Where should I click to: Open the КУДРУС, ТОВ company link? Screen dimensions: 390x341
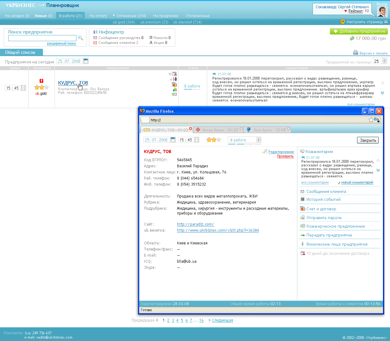pos(73,83)
